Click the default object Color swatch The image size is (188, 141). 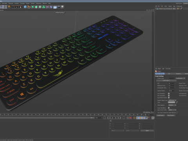tap(172, 102)
